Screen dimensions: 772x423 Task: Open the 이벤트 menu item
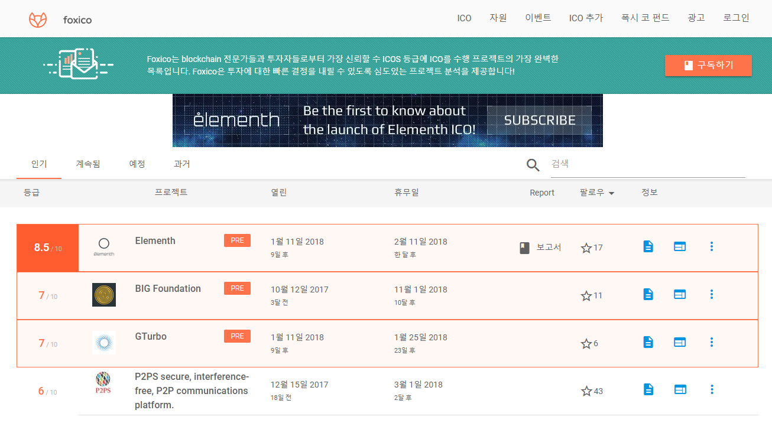coord(538,18)
